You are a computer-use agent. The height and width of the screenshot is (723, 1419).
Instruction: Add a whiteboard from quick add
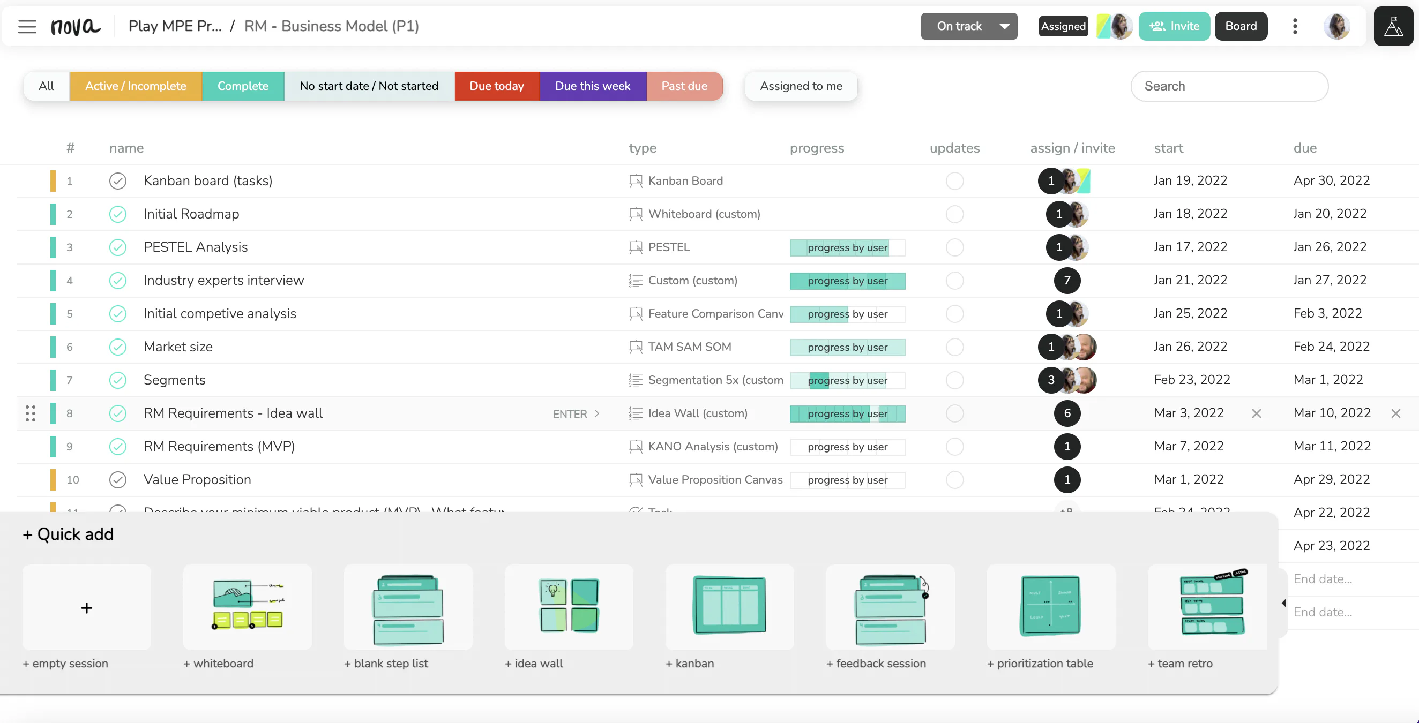click(248, 607)
